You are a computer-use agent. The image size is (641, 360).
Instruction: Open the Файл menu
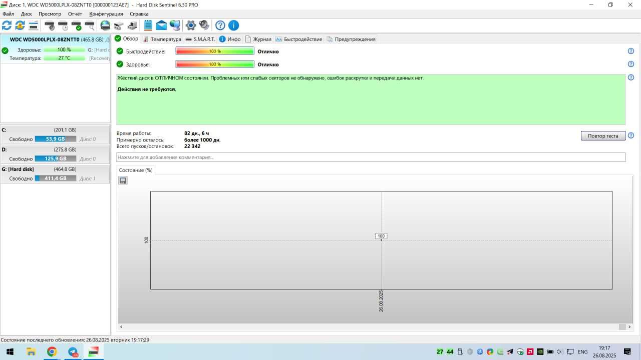pyautogui.click(x=8, y=14)
